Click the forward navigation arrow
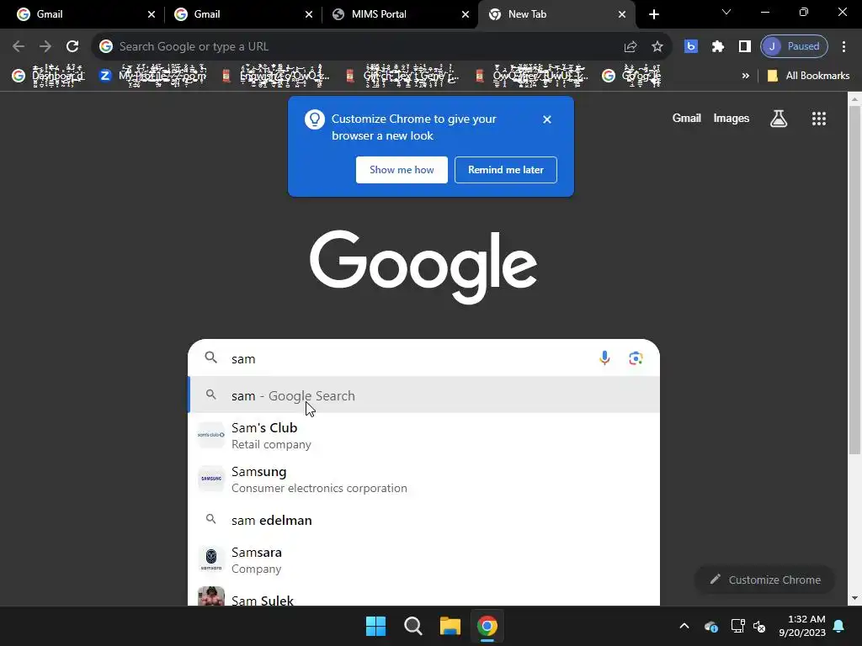The image size is (862, 646). tap(45, 47)
